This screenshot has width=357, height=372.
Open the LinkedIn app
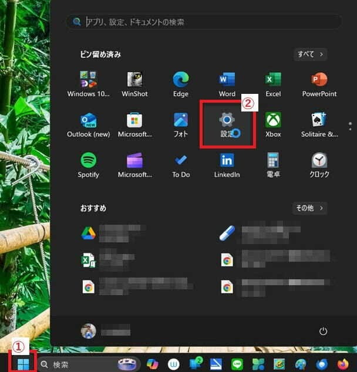(227, 163)
